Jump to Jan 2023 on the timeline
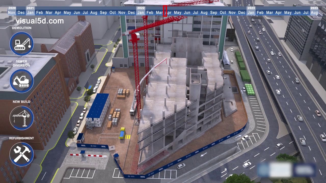This screenshot has width=326, height=183. coord(251,13)
